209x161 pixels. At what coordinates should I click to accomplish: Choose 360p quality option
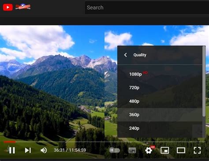tap(160, 115)
